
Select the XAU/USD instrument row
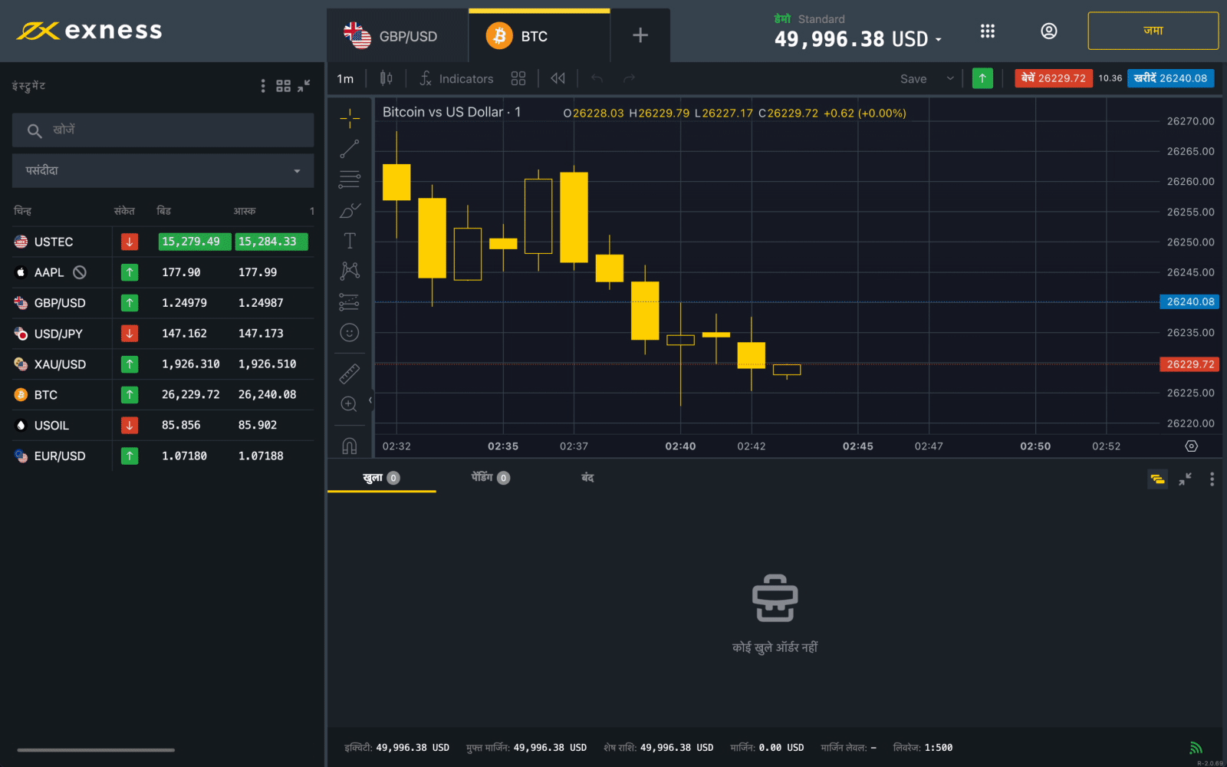pyautogui.click(x=163, y=364)
